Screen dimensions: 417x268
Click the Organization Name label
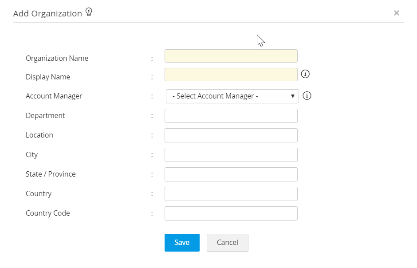click(x=57, y=58)
